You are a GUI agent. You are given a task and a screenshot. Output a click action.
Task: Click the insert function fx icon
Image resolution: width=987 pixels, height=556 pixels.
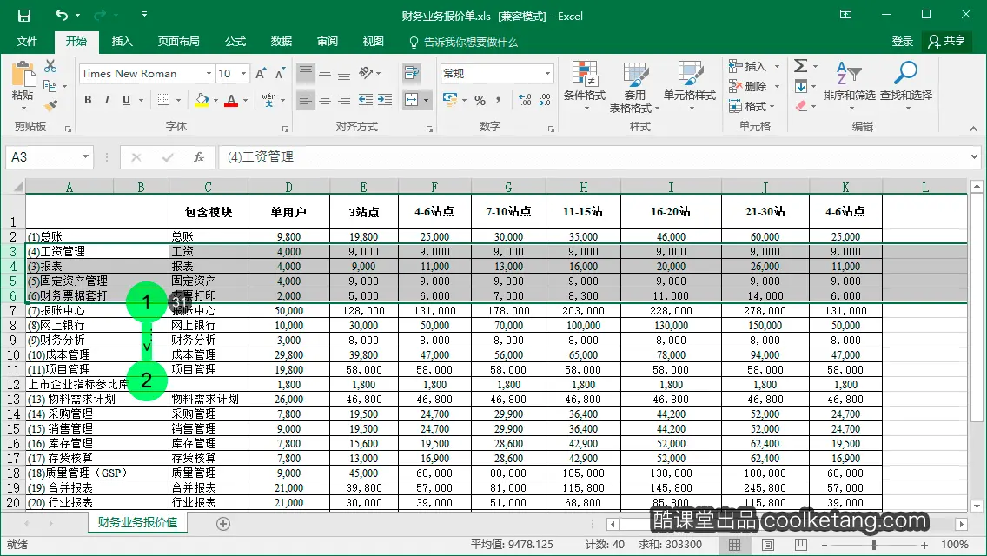coord(198,156)
